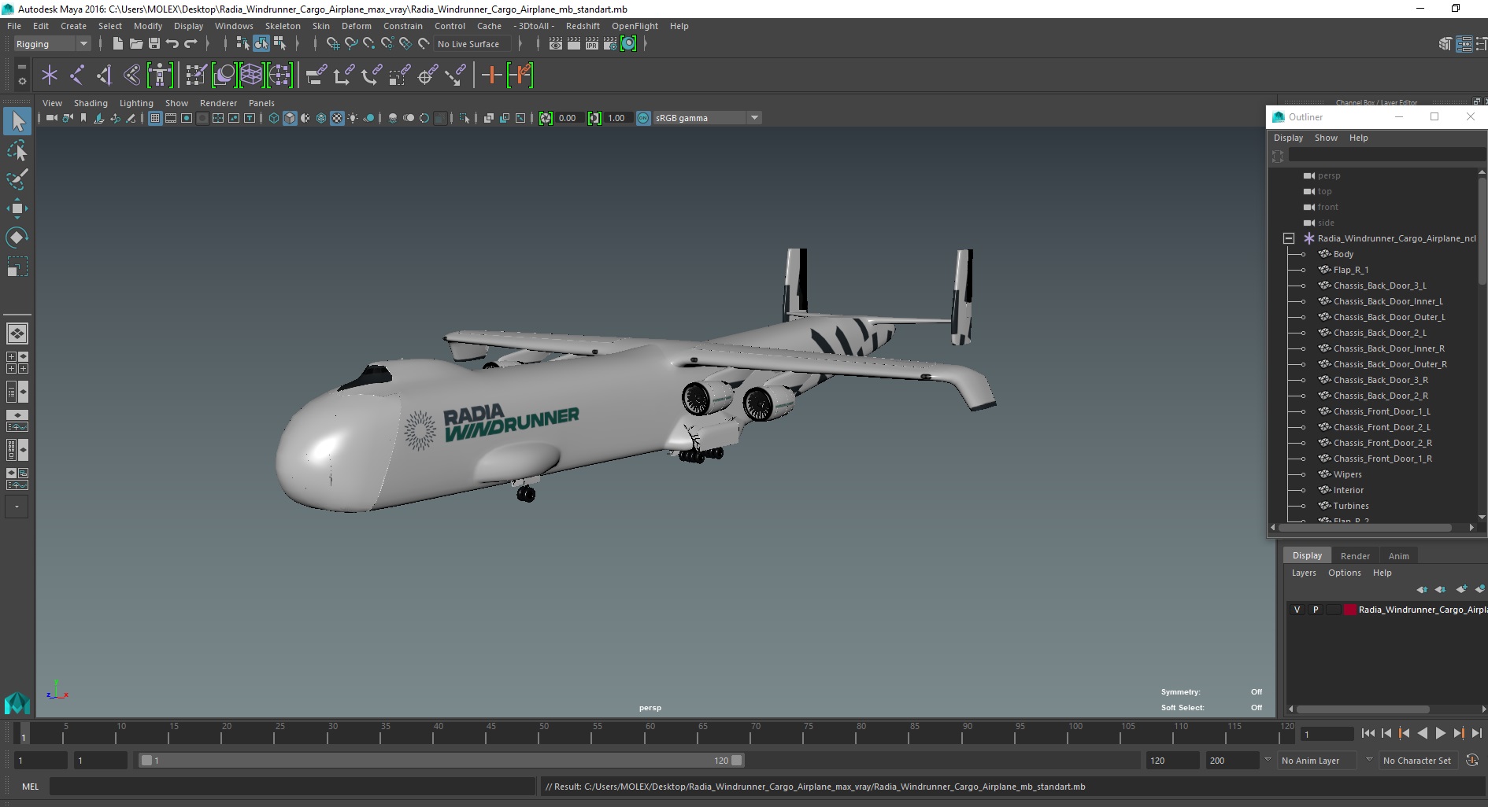Click move layer up icon in Layer Editor
Screen dimensions: 1488x807
1422,589
